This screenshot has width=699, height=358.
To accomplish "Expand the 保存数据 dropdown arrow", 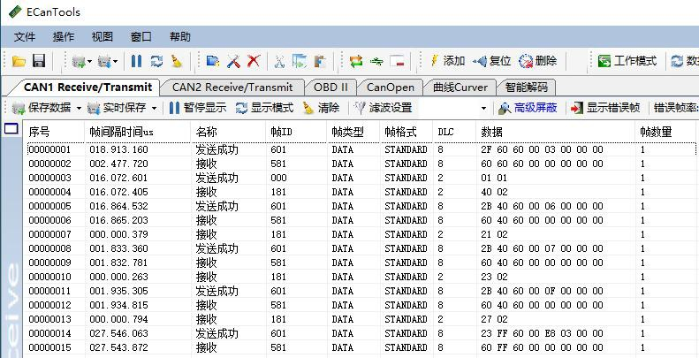I will tap(78, 108).
